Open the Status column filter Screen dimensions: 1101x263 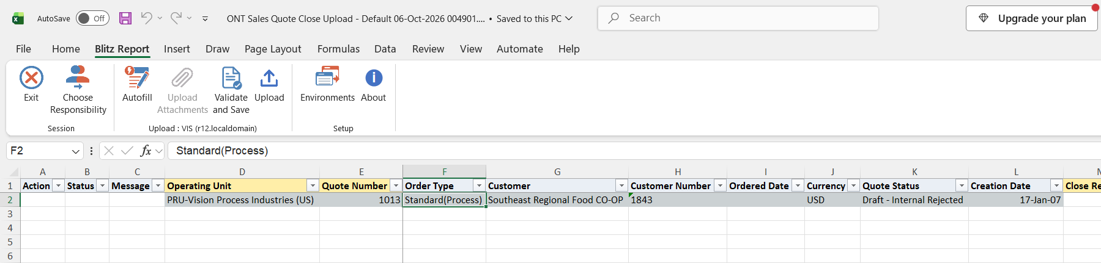tap(103, 186)
